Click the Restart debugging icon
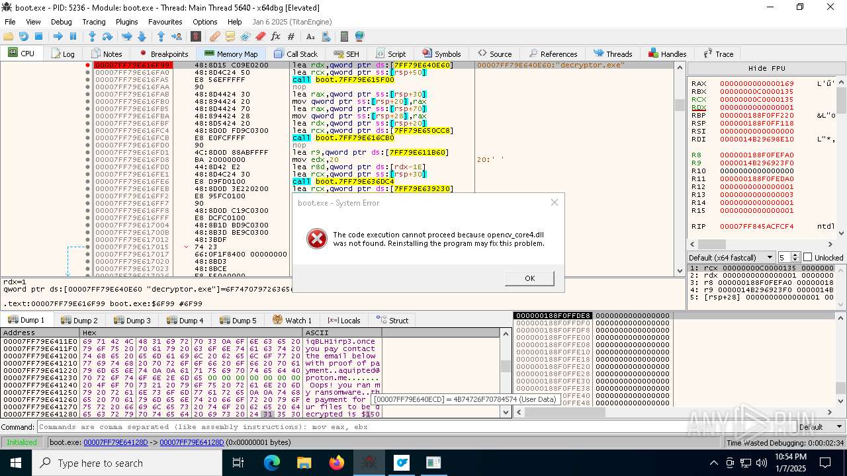The height and width of the screenshot is (476, 847). (24, 36)
